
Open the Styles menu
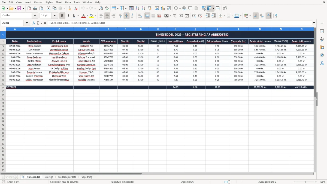[x=49, y=2]
